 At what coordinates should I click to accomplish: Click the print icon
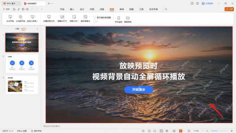(x=23, y=9)
